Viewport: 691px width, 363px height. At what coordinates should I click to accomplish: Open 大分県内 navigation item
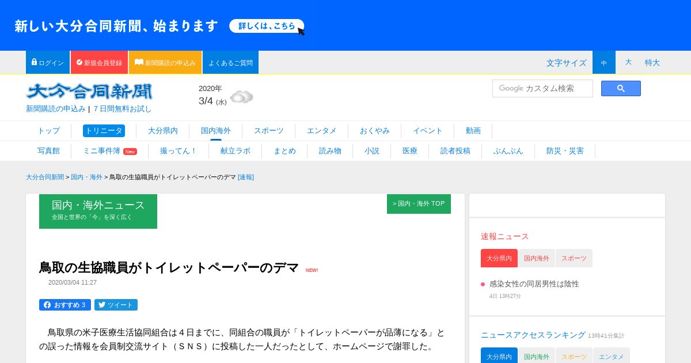click(x=163, y=131)
